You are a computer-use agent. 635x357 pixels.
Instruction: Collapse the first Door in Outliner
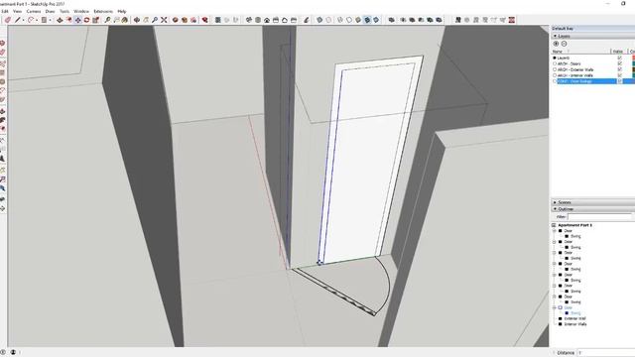tap(555, 231)
